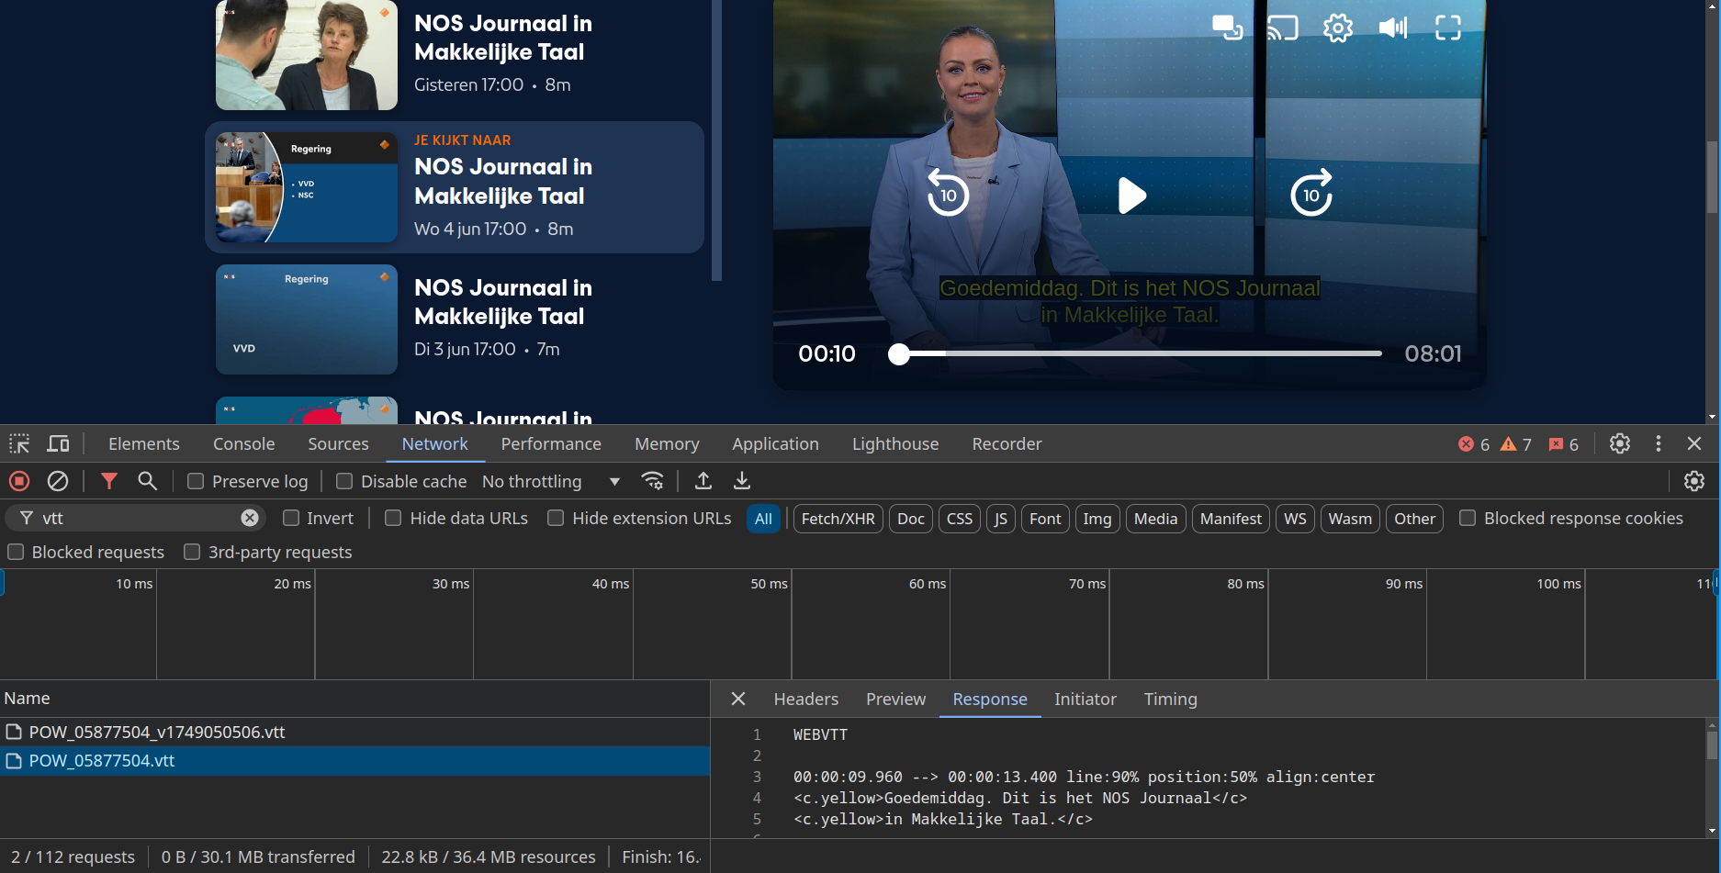Clear the vtt filter text
The height and width of the screenshot is (873, 1721).
tap(250, 518)
